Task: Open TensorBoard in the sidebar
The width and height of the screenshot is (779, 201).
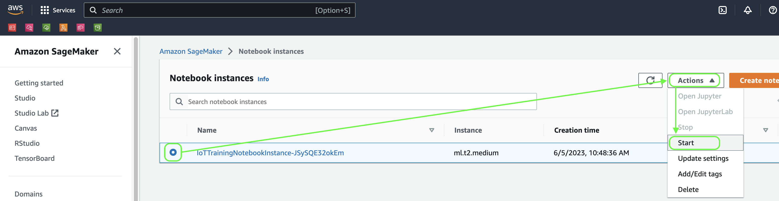Action: coord(34,159)
